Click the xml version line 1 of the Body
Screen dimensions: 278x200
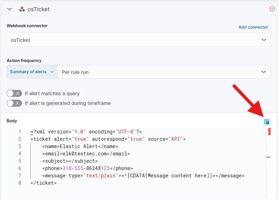tap(86, 132)
